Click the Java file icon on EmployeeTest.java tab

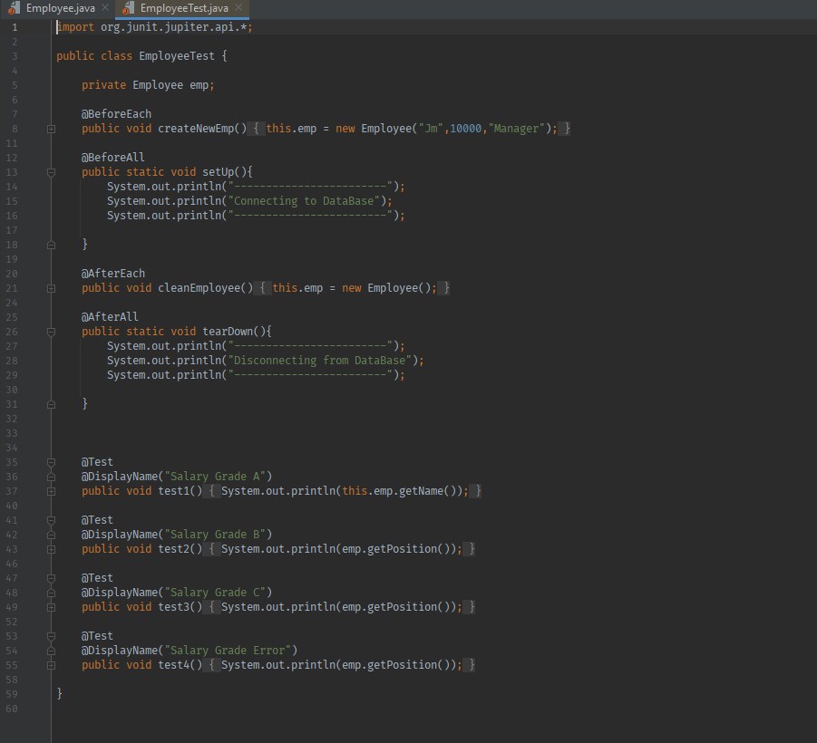point(128,8)
